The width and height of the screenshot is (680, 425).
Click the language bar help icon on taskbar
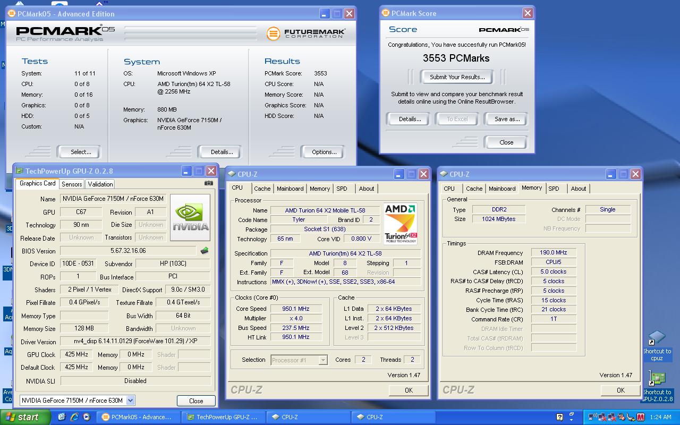(x=559, y=418)
